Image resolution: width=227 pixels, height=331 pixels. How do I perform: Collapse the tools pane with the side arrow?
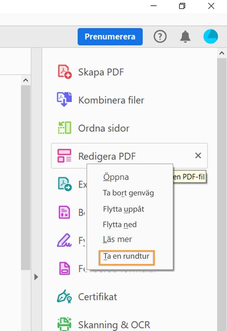click(x=36, y=277)
